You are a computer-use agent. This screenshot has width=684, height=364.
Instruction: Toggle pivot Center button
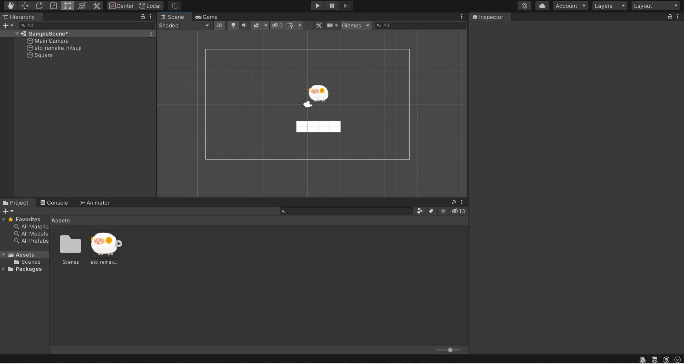click(121, 6)
